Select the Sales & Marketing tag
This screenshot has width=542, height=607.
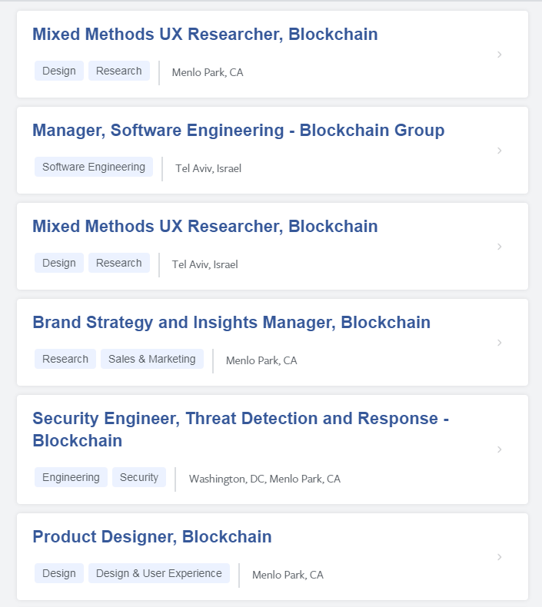point(152,359)
